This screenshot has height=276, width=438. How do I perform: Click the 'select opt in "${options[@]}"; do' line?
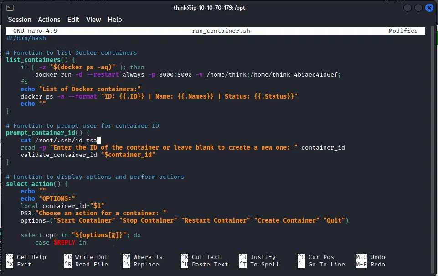point(81,235)
